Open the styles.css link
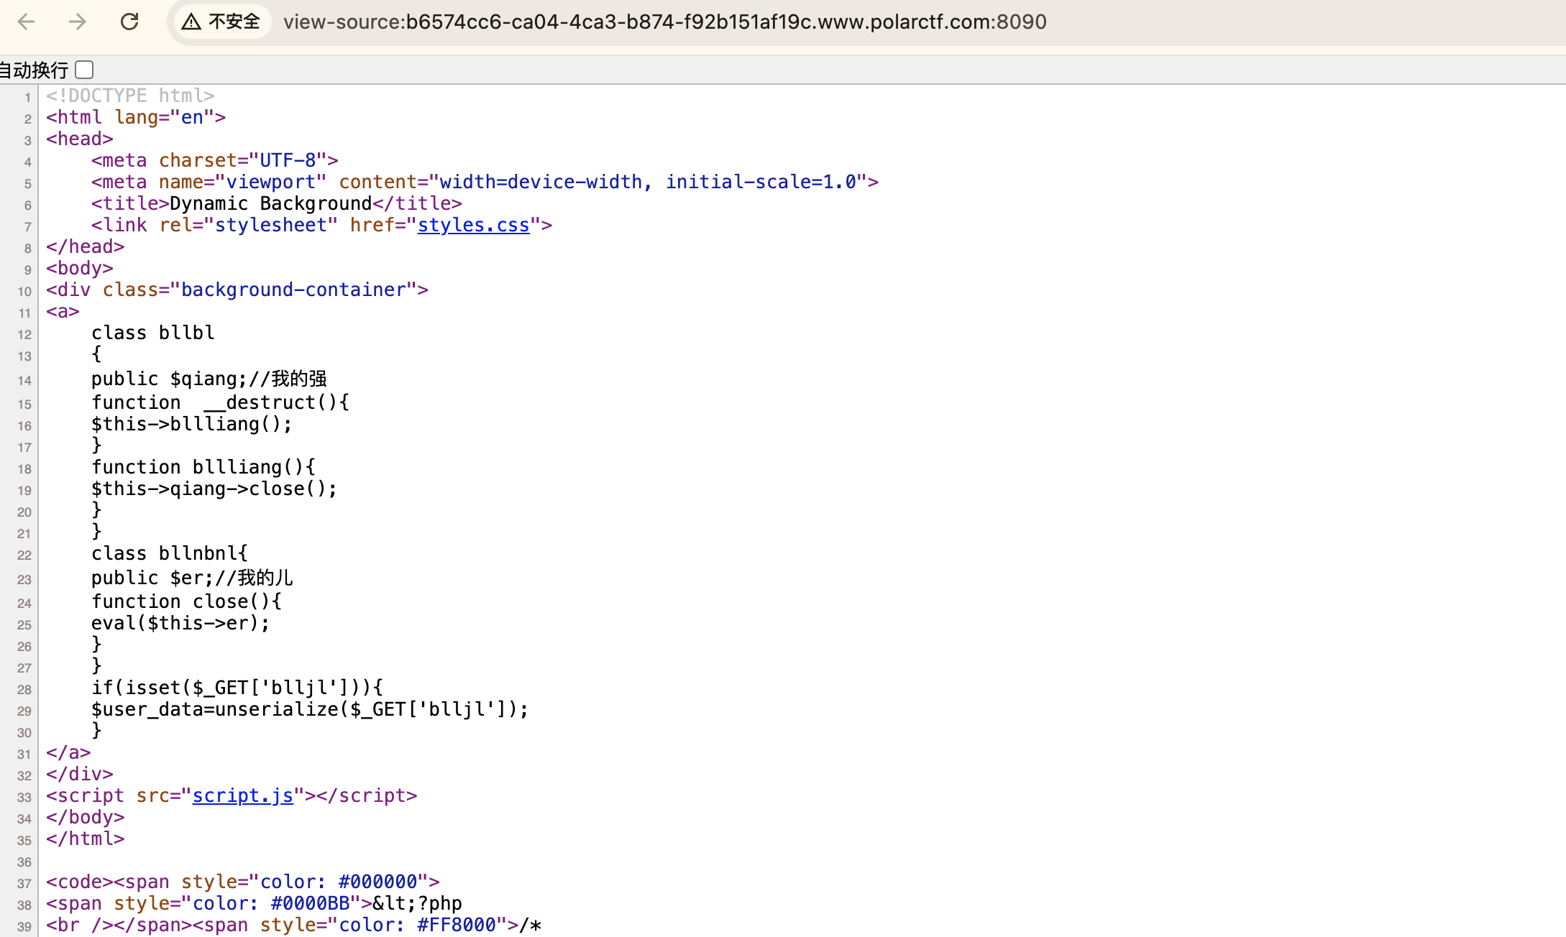The height and width of the screenshot is (937, 1566). pyautogui.click(x=473, y=225)
